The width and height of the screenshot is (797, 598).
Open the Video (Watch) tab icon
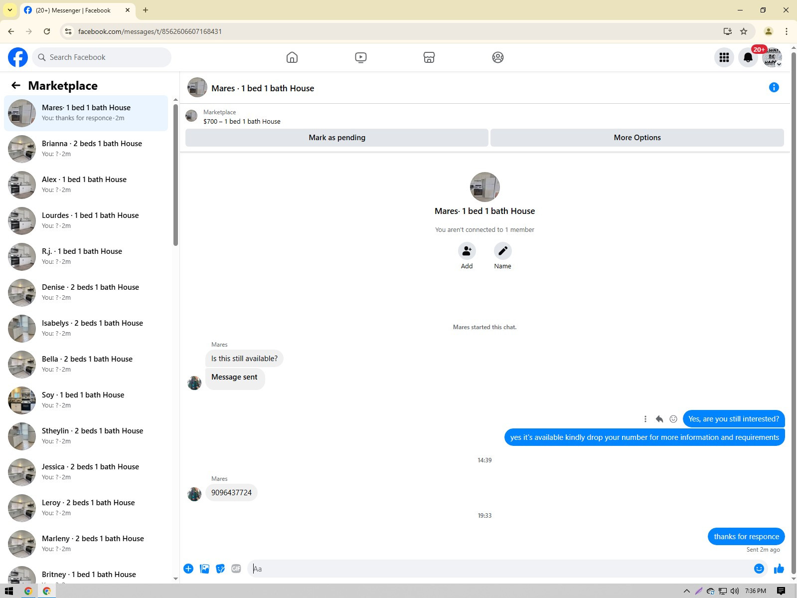[361, 57]
